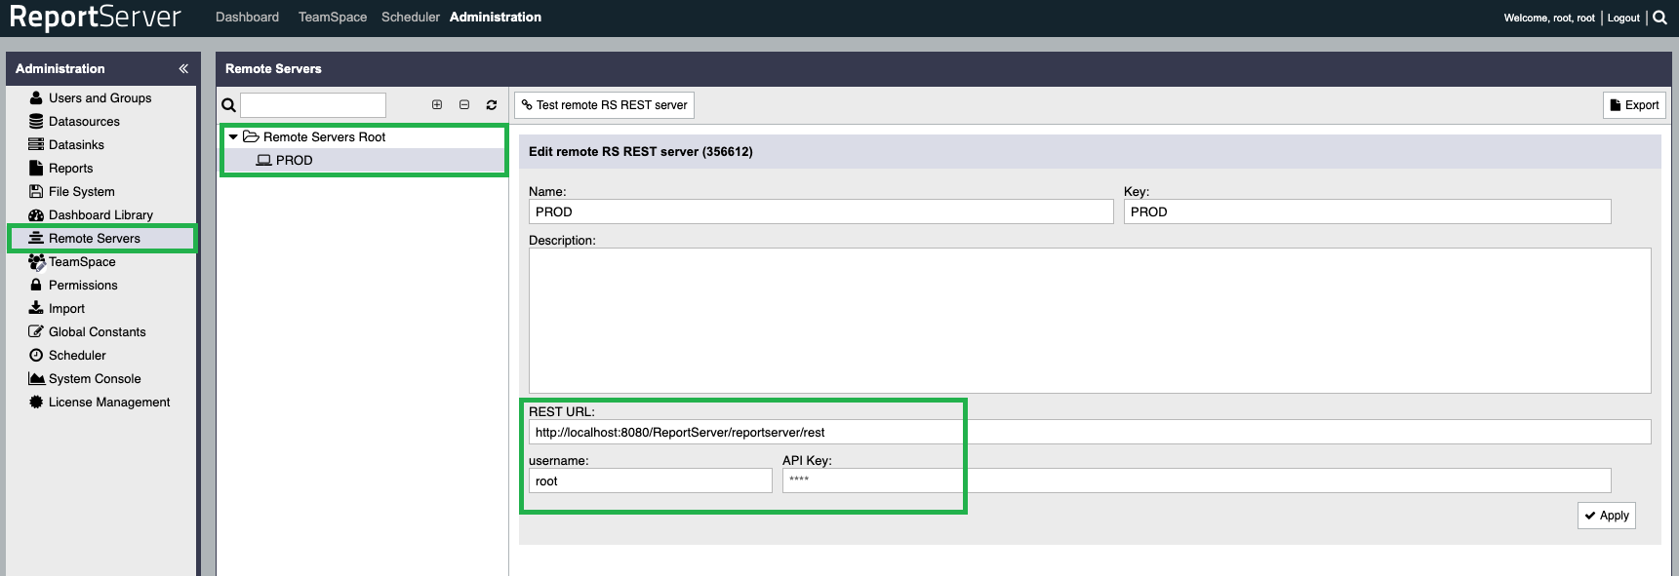Click the Export button
This screenshot has height=576, width=1679.
[1634, 105]
